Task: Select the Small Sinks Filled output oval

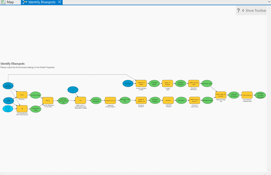Action: click(x=36, y=109)
